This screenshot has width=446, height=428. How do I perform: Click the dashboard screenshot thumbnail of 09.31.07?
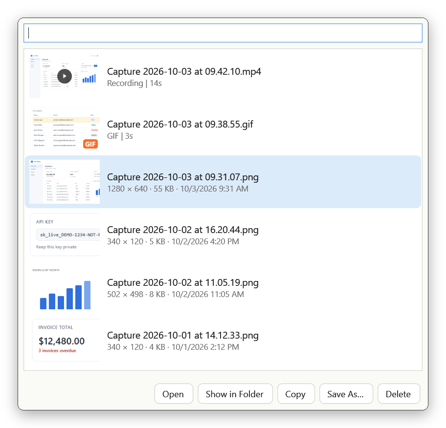(x=65, y=182)
